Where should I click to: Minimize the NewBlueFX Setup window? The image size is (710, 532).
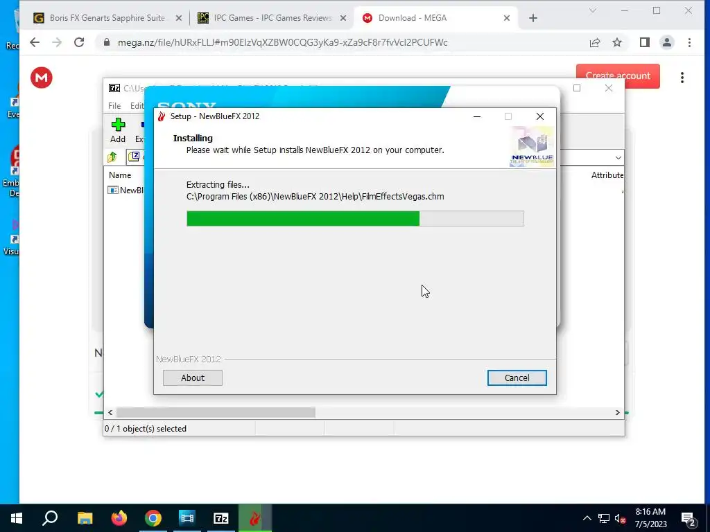click(x=477, y=116)
